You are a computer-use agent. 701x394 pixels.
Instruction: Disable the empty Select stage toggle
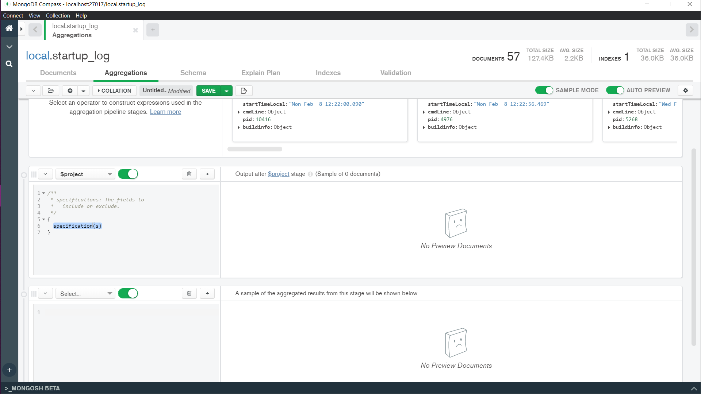point(128,293)
